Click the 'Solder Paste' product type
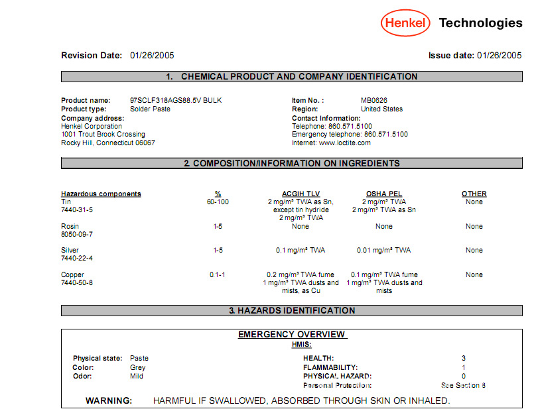 [x=150, y=109]
